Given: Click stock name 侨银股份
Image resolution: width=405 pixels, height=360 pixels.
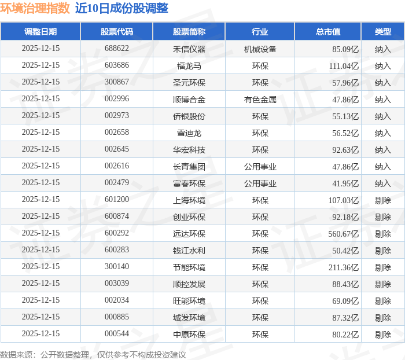Looking at the screenshot, I should (x=189, y=116).
